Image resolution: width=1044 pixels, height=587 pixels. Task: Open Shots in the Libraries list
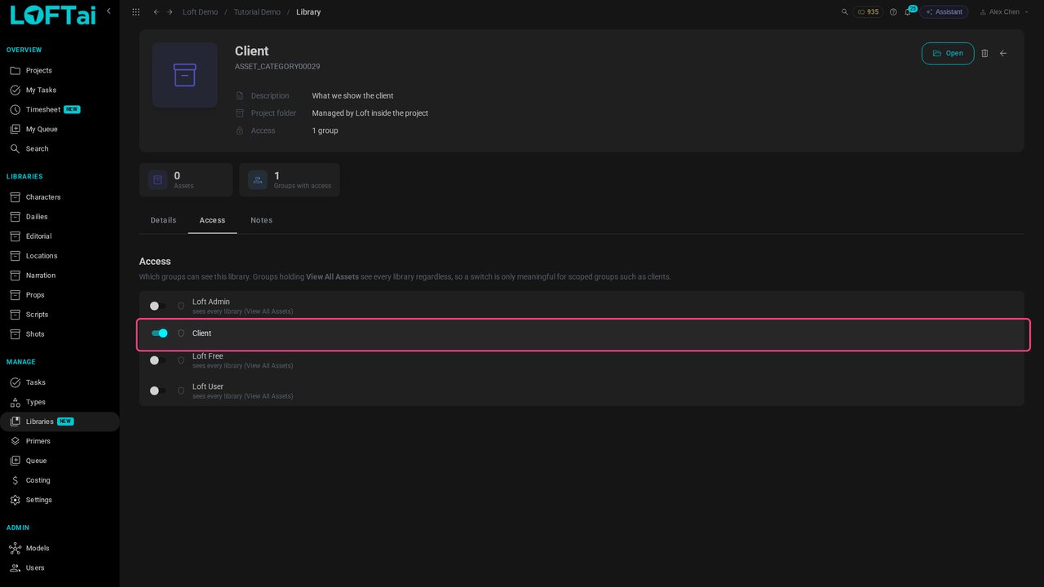click(x=60, y=334)
